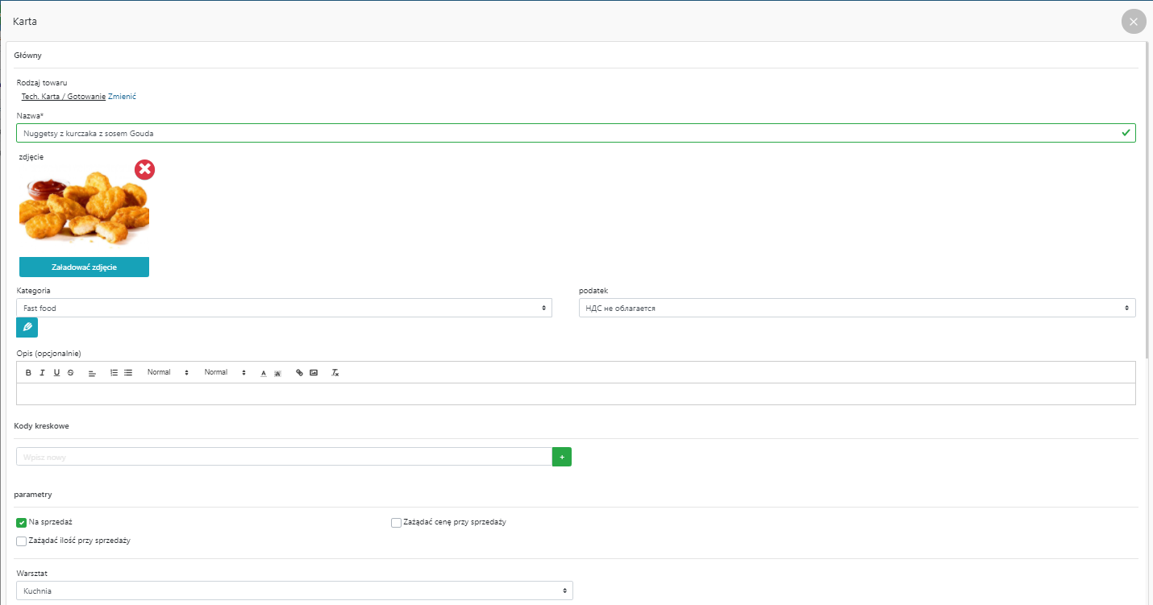The width and height of the screenshot is (1153, 605).
Task: Expand the Warsztat dropdown
Action: [x=294, y=591]
